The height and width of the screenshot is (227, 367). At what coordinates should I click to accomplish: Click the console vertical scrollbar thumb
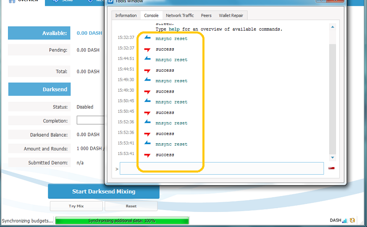tap(333, 99)
